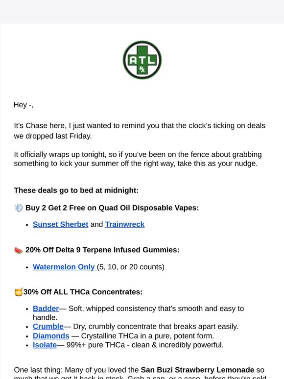This screenshot has width=284, height=379.
Task: Click the Buy 2 Get 2 Free heading
Action: [x=112, y=208]
